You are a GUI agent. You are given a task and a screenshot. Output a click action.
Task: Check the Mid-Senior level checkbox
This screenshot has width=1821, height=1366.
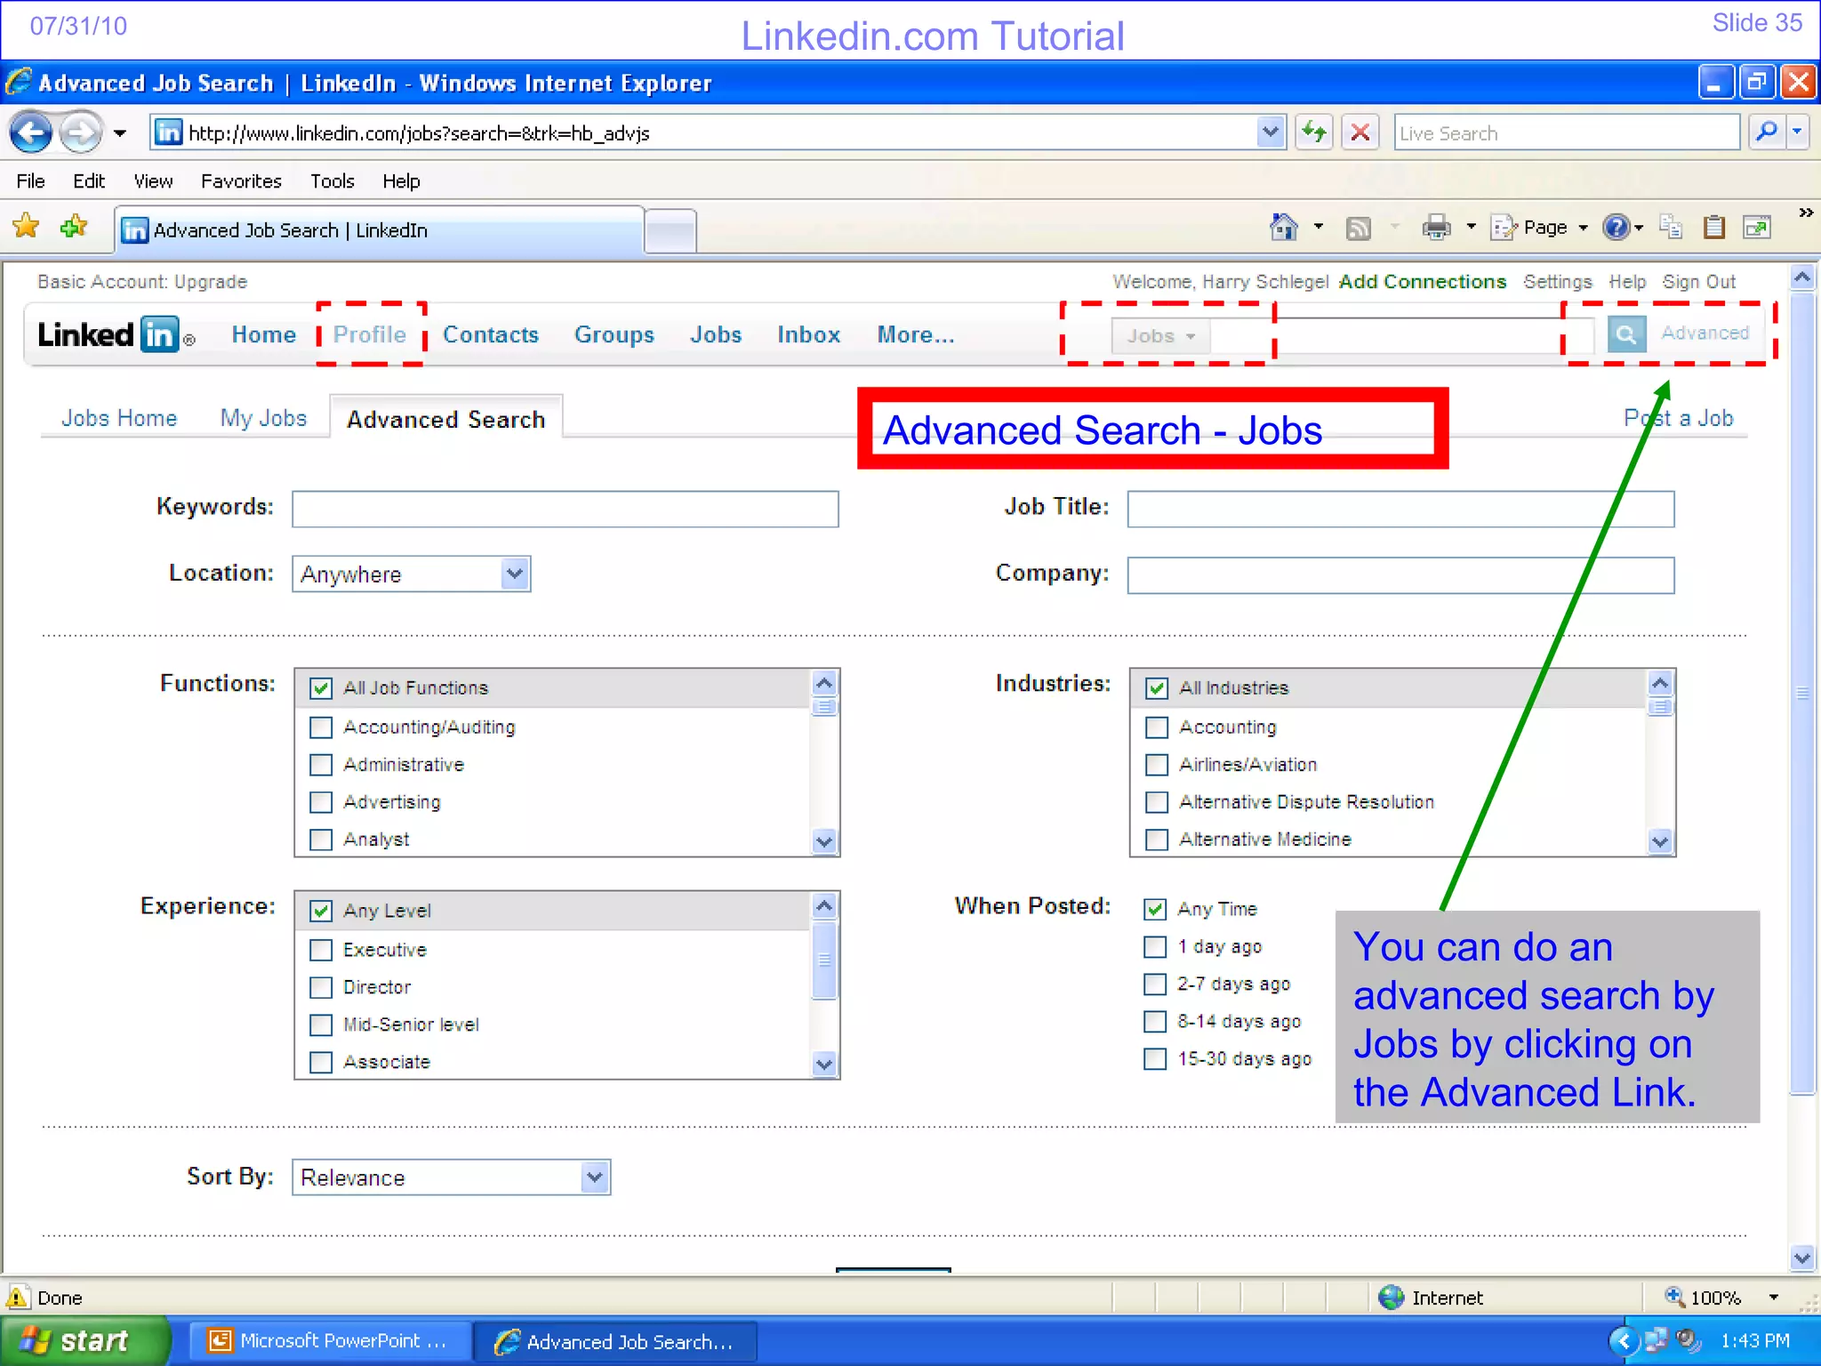coord(321,1024)
